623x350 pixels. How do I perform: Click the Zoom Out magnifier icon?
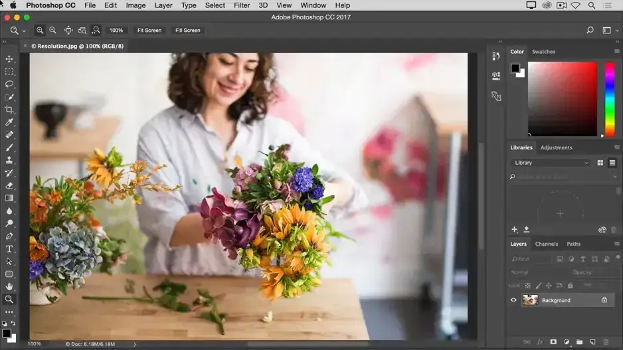click(53, 31)
